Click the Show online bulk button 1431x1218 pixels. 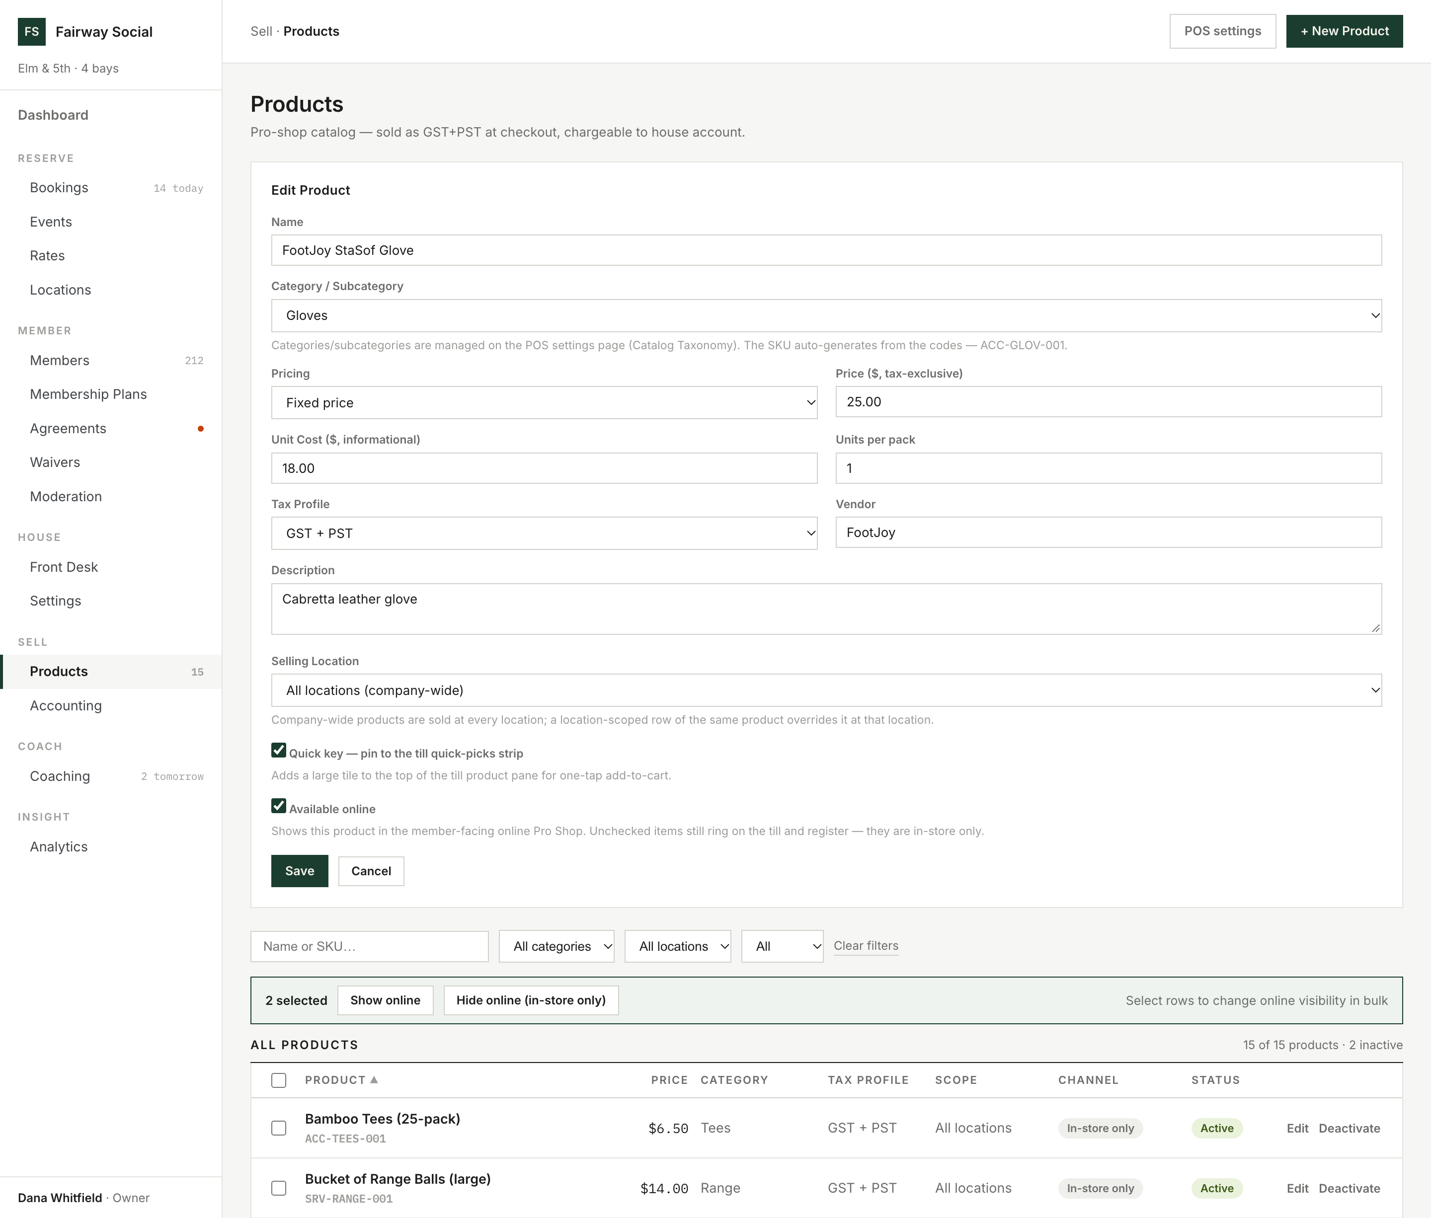[386, 1000]
